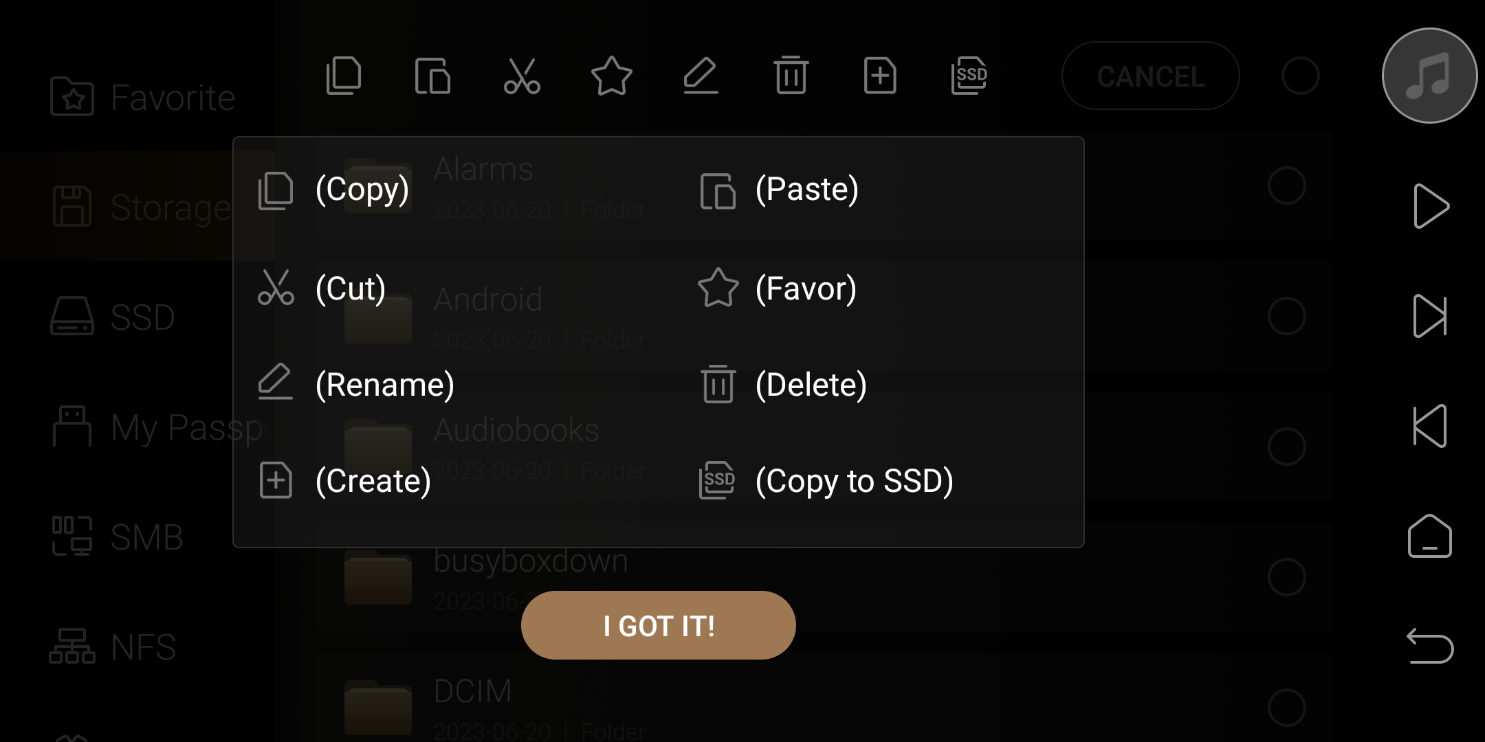Select the busyboxdown folder radio circle
1485x742 pixels.
tap(1286, 577)
